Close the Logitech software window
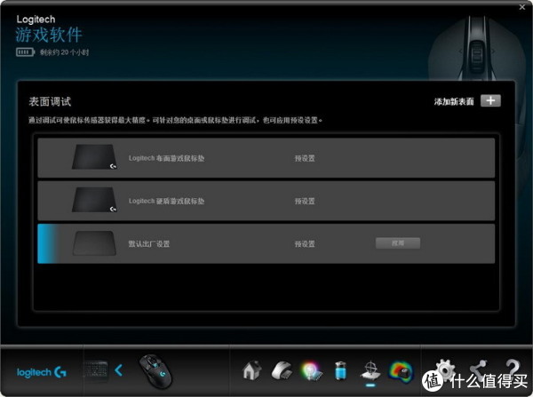 click(522, 7)
